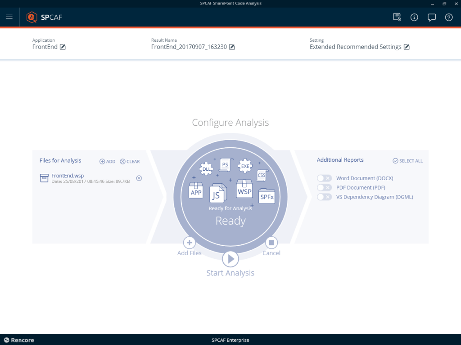Click the Configure Analysis heading
This screenshot has width=461, height=345.
point(230,122)
